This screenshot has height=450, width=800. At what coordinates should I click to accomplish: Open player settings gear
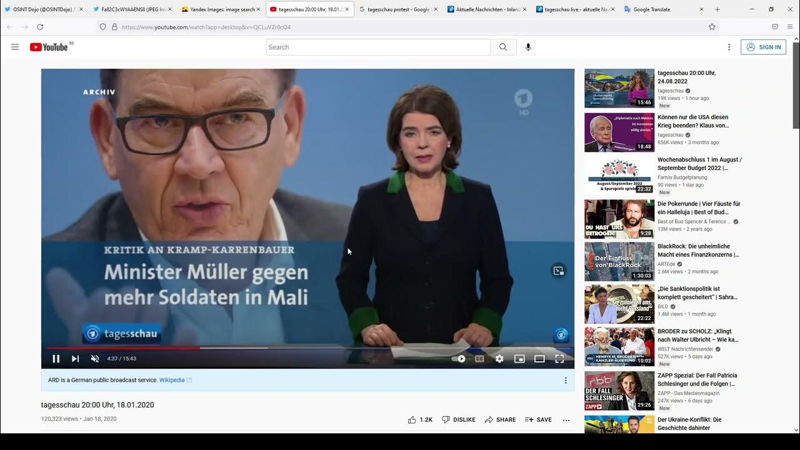click(x=499, y=359)
